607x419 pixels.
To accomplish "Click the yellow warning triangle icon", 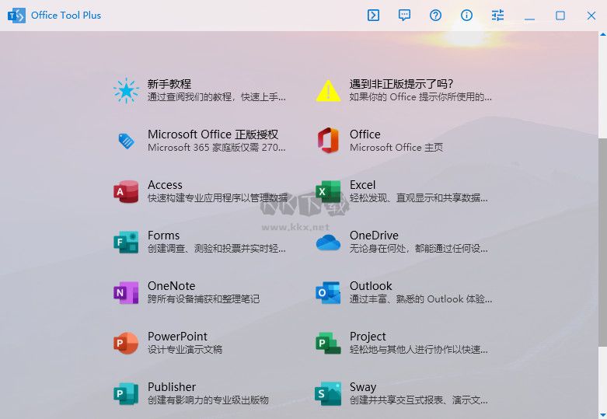I will [x=328, y=91].
